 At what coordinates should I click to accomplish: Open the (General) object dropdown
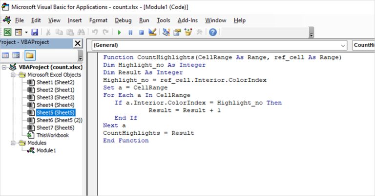click(220, 45)
